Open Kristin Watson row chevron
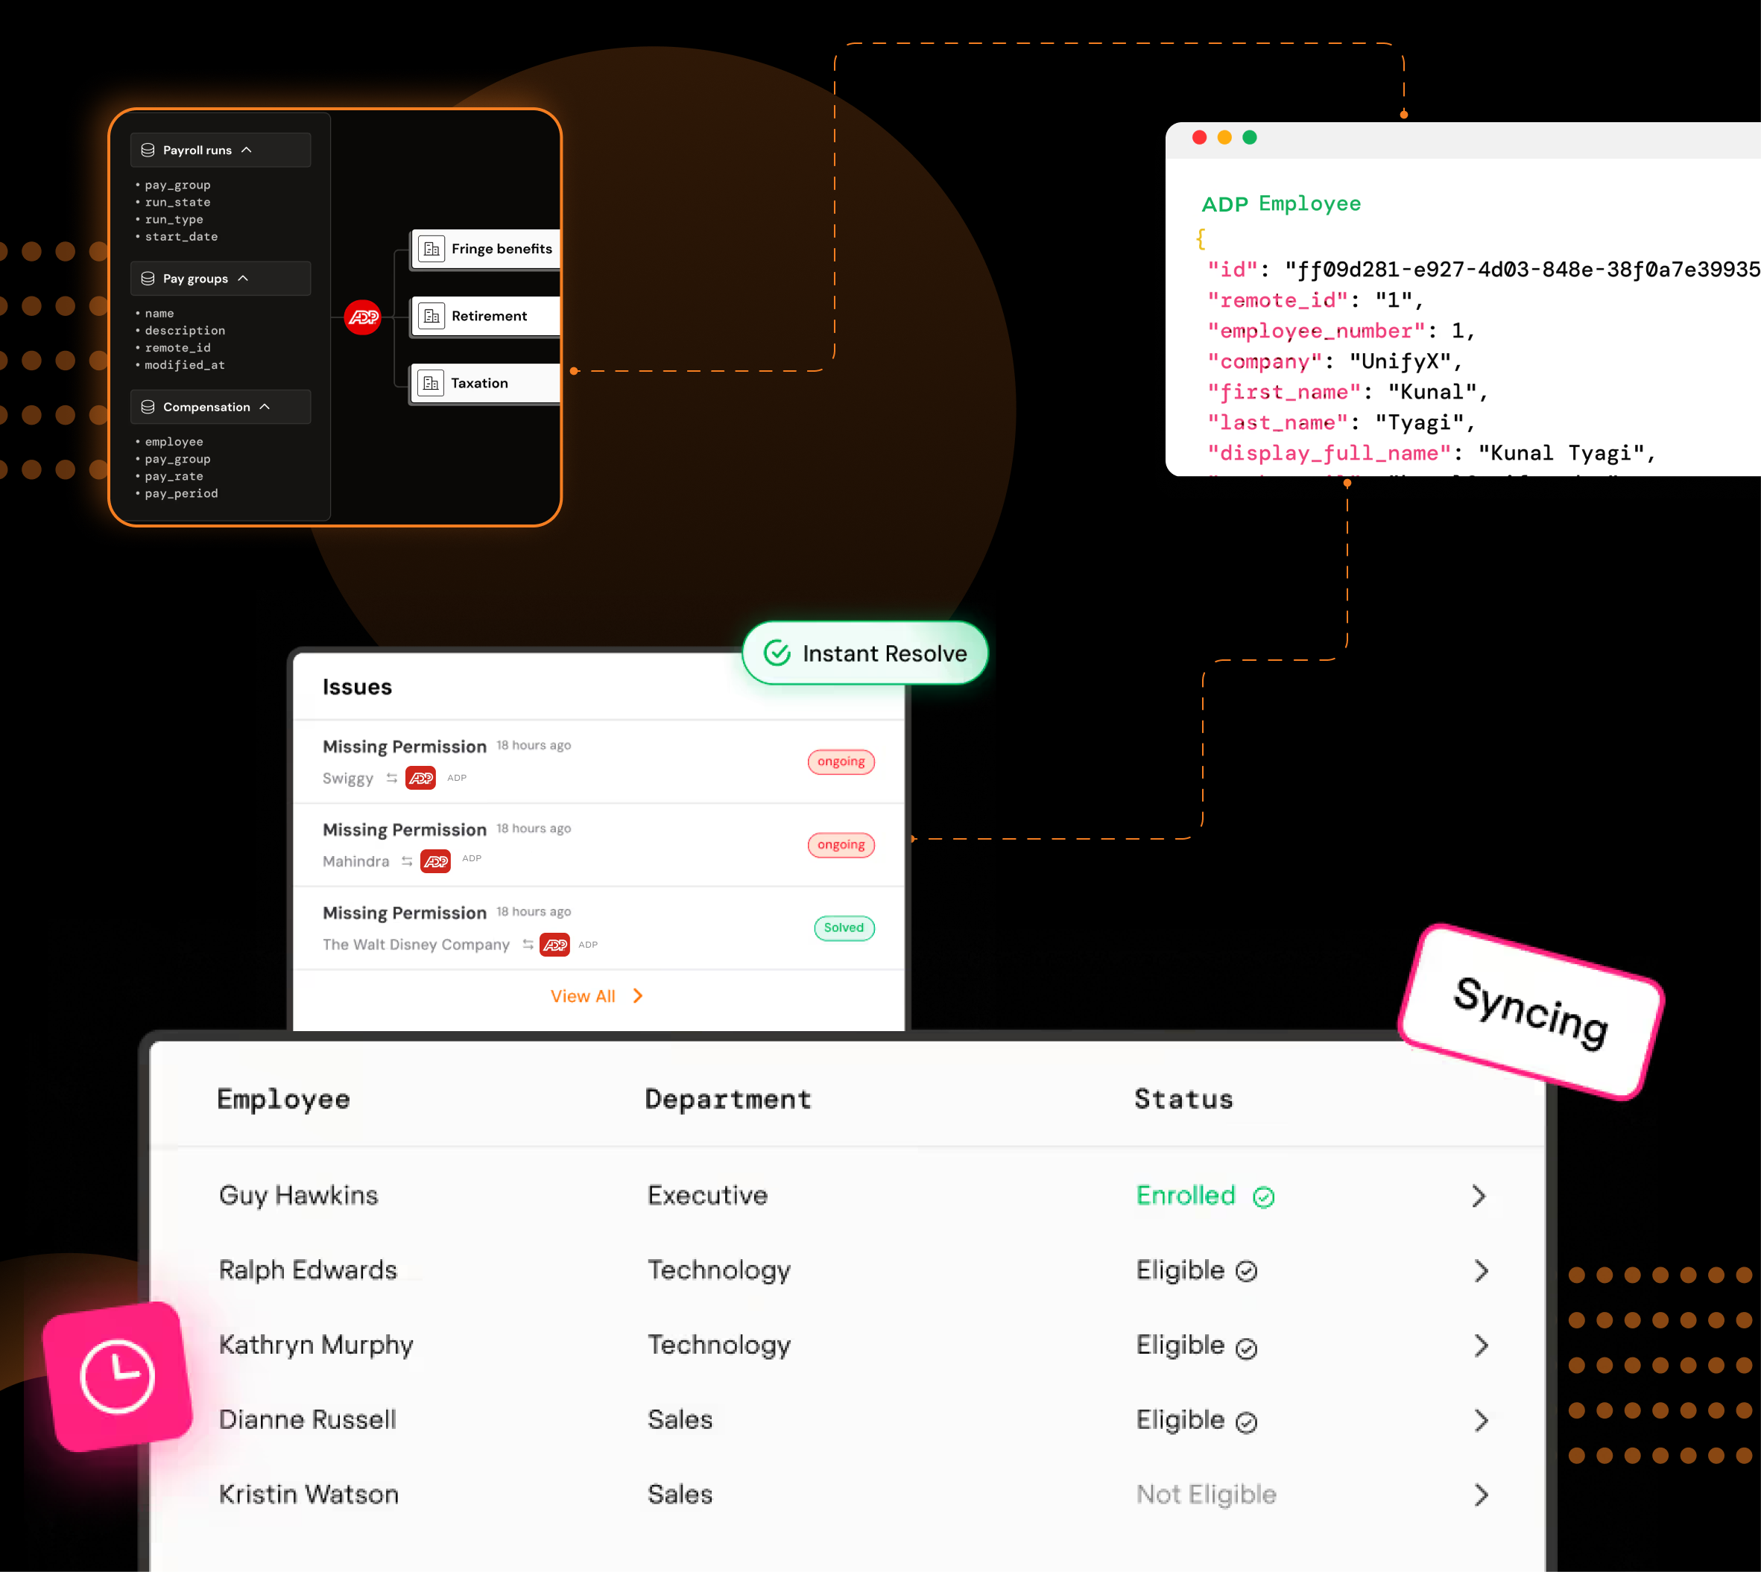The width and height of the screenshot is (1761, 1572). pos(1481,1495)
